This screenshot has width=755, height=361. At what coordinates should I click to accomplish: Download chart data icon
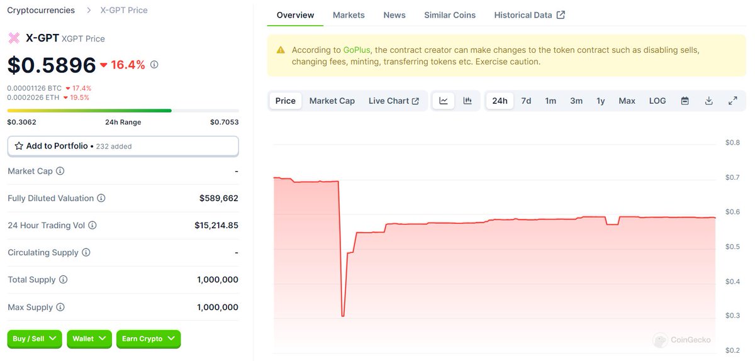[x=709, y=101]
